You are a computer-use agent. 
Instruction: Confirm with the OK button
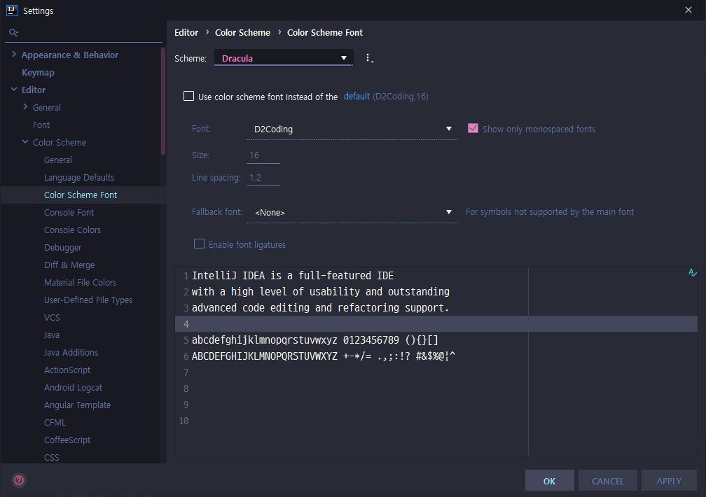549,481
